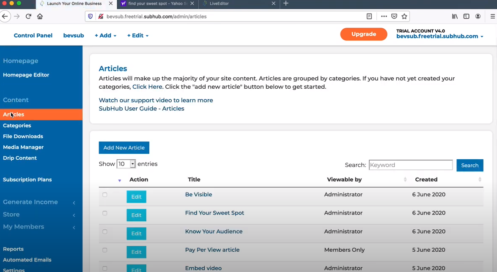
Task: Open the Firefox Library icon
Action: point(455,16)
